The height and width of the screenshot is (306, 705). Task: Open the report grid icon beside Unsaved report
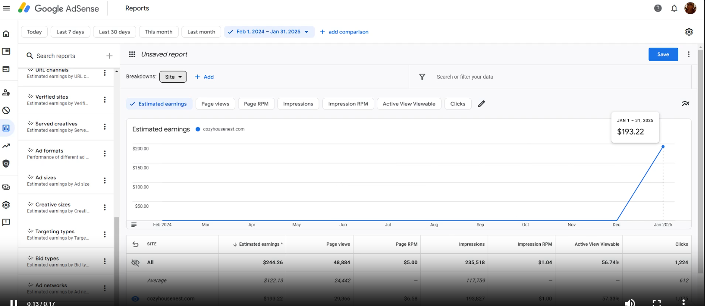[132, 54]
